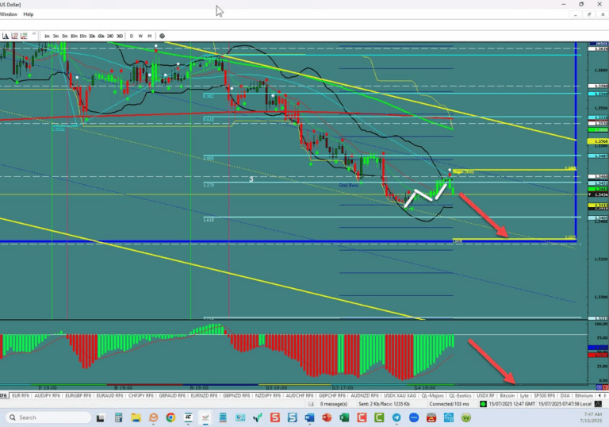Viewport: 609px width, 427px height.
Task: Open Microsoft Word from the taskbar
Action: pos(309,418)
